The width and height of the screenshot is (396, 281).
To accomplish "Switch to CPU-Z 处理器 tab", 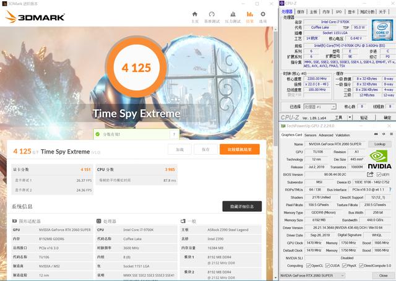I will pos(287,12).
